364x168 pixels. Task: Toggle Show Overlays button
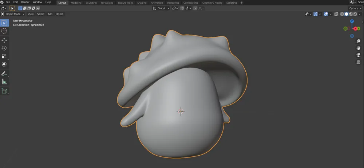coord(326,14)
